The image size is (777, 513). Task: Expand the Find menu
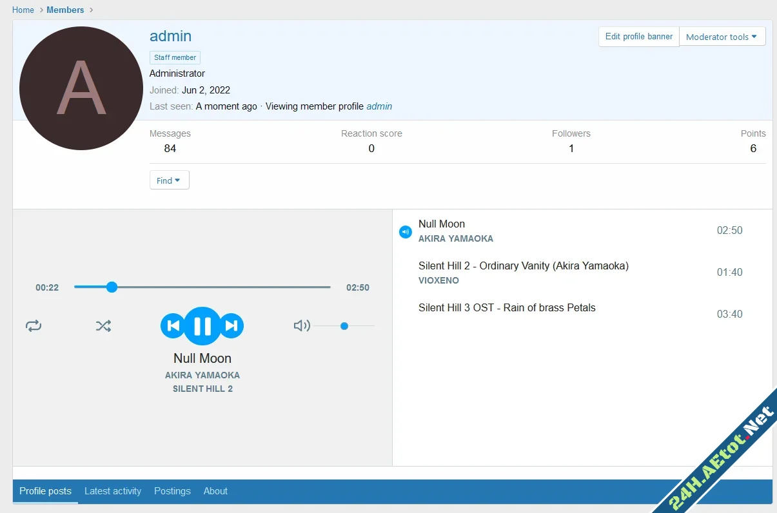tap(168, 180)
